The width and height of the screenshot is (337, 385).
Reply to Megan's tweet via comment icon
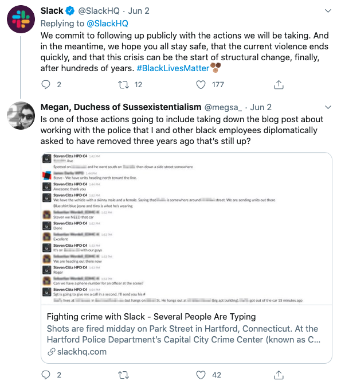click(46, 375)
